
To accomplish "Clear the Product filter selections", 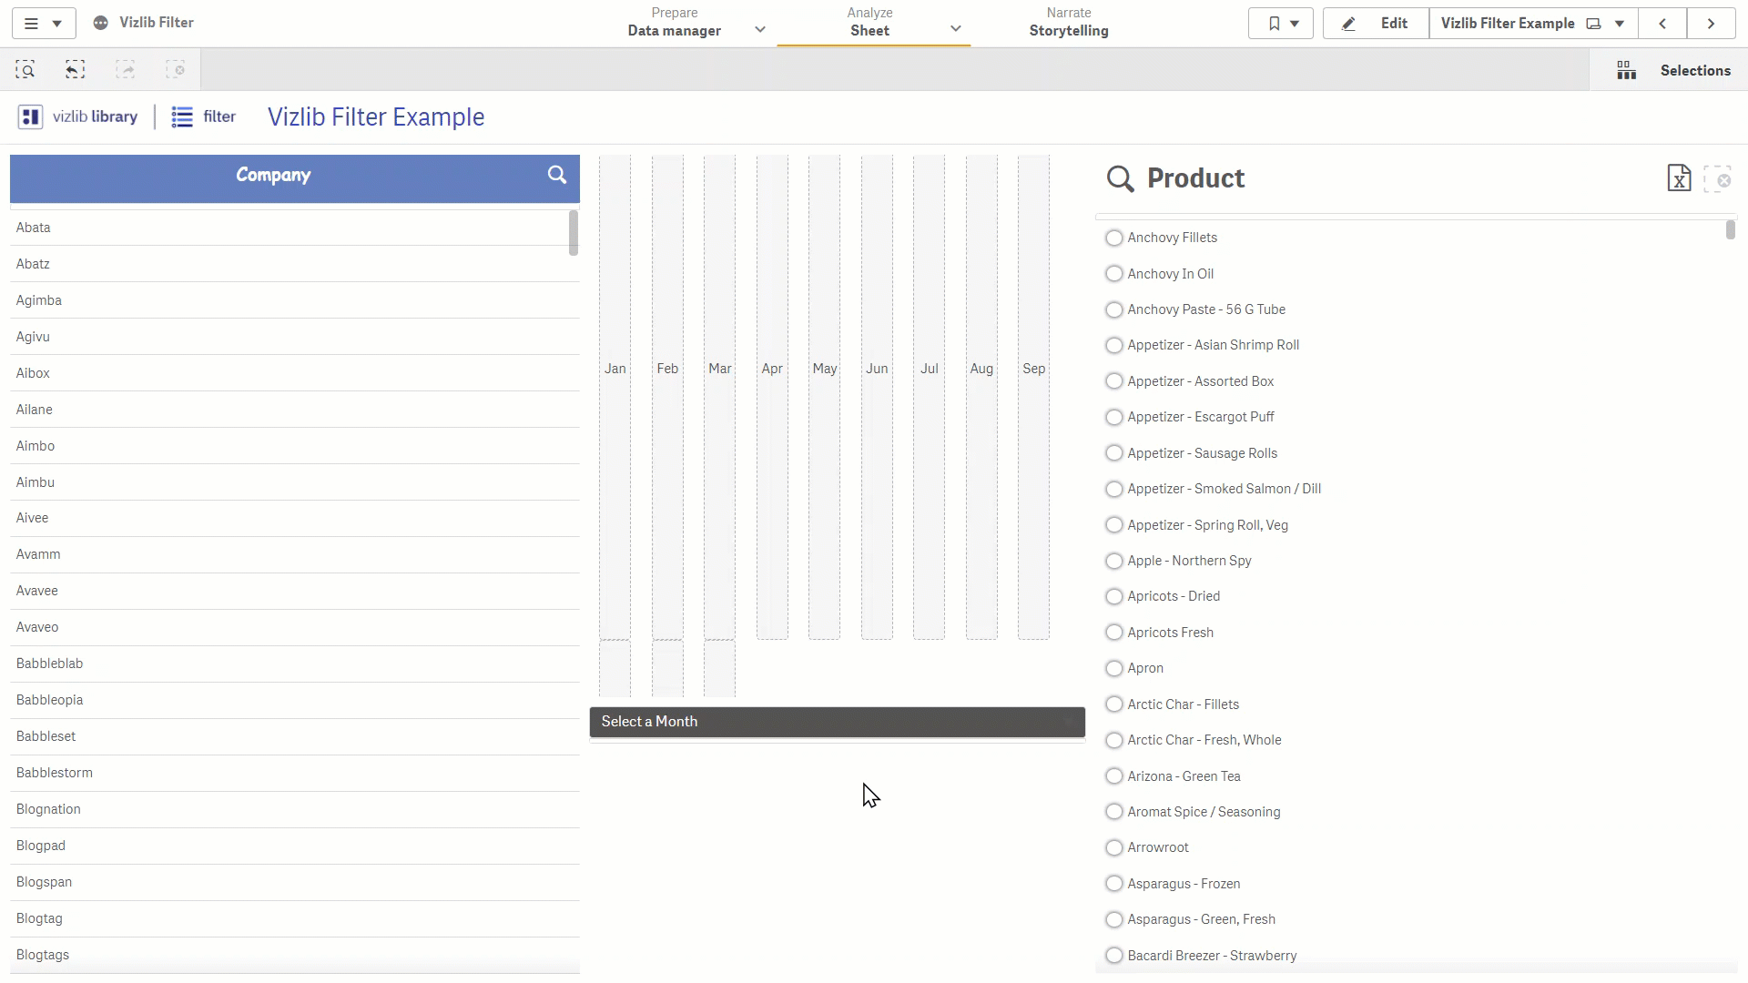I will coord(1718,178).
